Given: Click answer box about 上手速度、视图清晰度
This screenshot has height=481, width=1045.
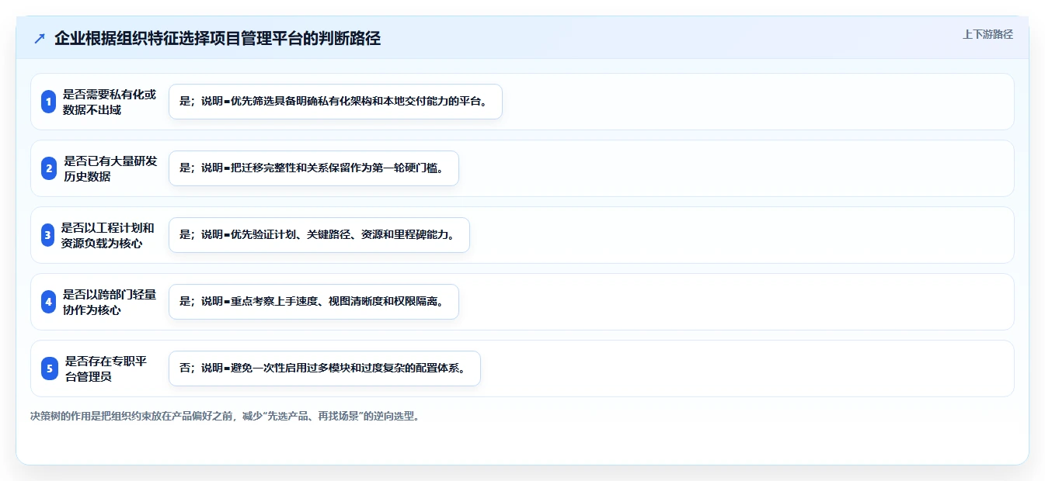Looking at the screenshot, I should click(314, 302).
